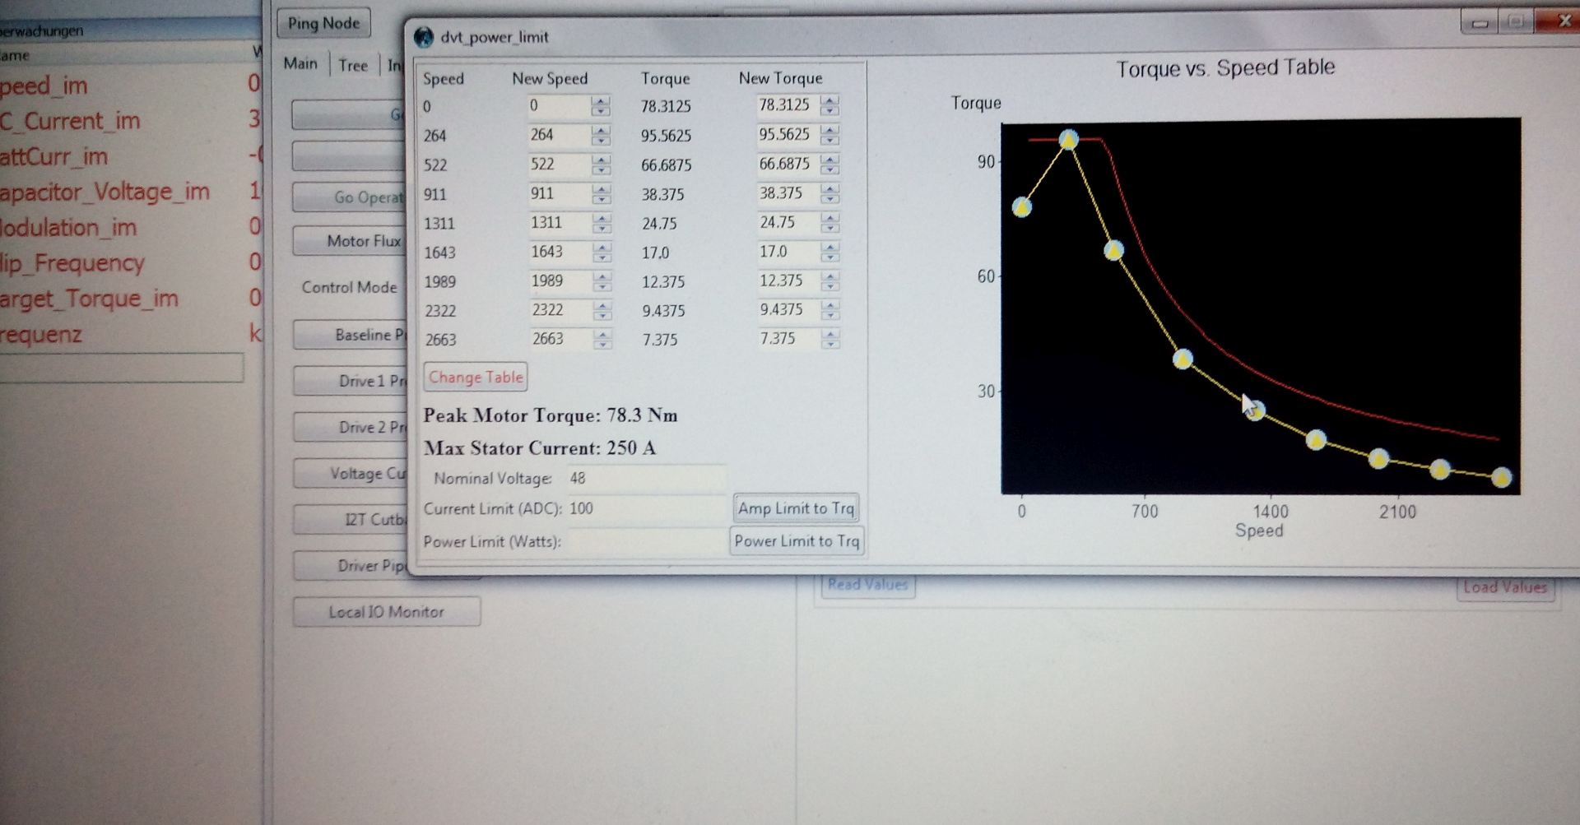Open the Tree tab
The height and width of the screenshot is (825, 1580).
point(353,65)
